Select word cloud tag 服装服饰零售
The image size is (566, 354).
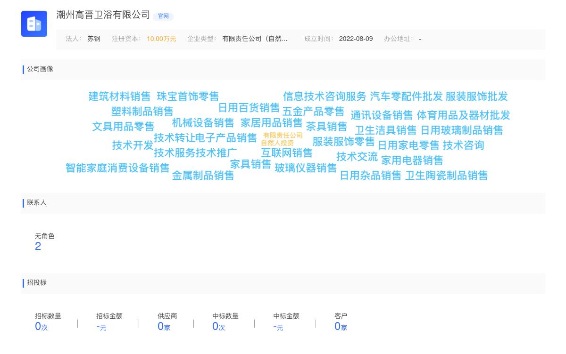(343, 142)
